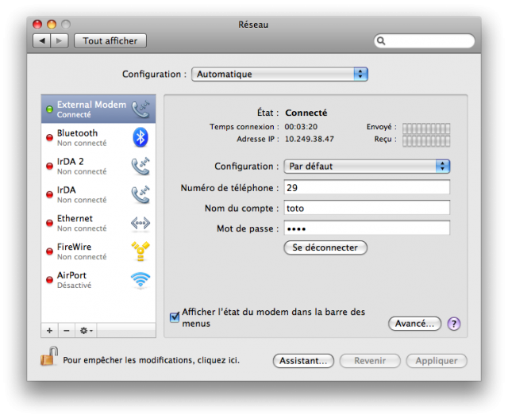This screenshot has width=508, height=418.
Task: Click connection time 00:03:20
Action: 301,127
